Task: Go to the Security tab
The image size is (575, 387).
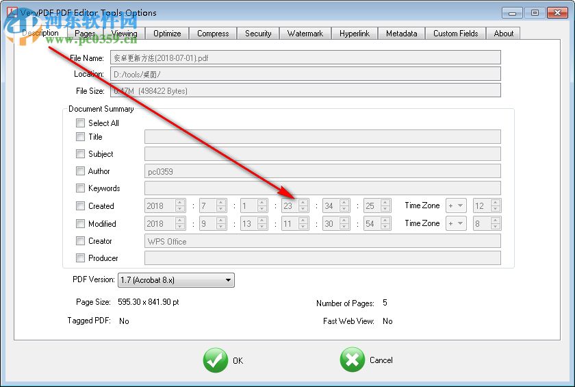Action: click(x=258, y=34)
